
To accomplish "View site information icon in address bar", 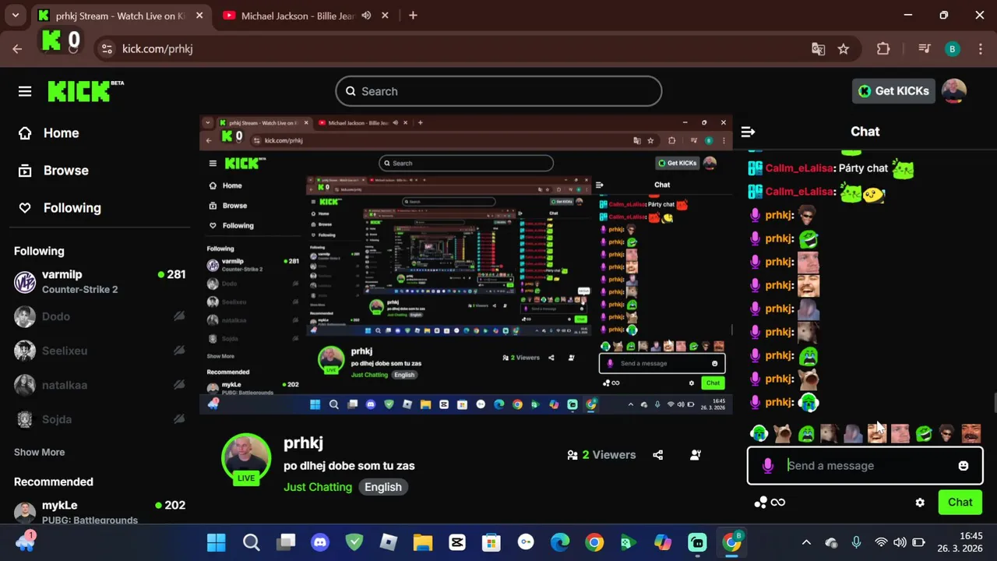I will coord(107,49).
